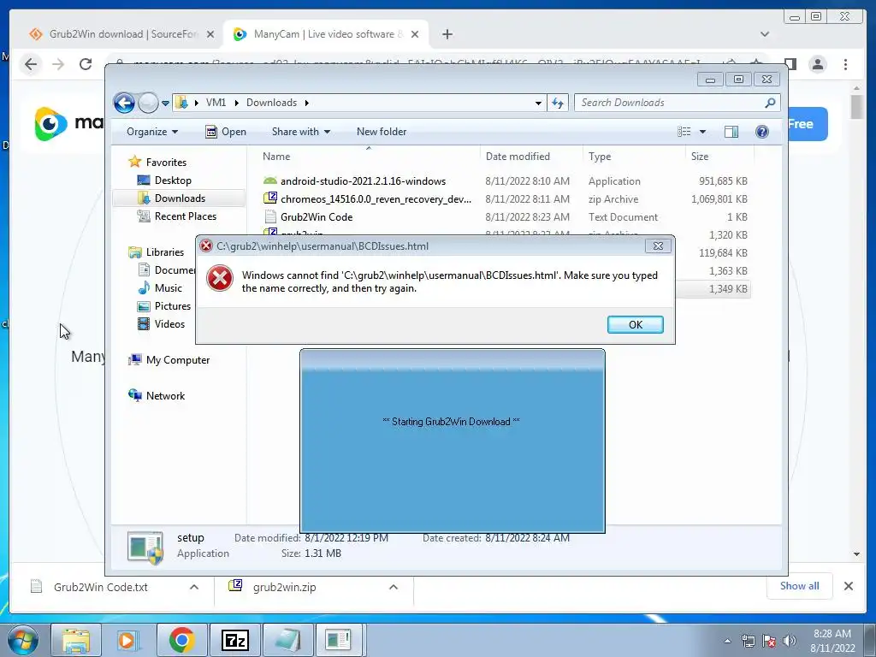Viewport: 876px width, 657px height.
Task: Select Grub2Win Code text document
Action: [x=317, y=216]
